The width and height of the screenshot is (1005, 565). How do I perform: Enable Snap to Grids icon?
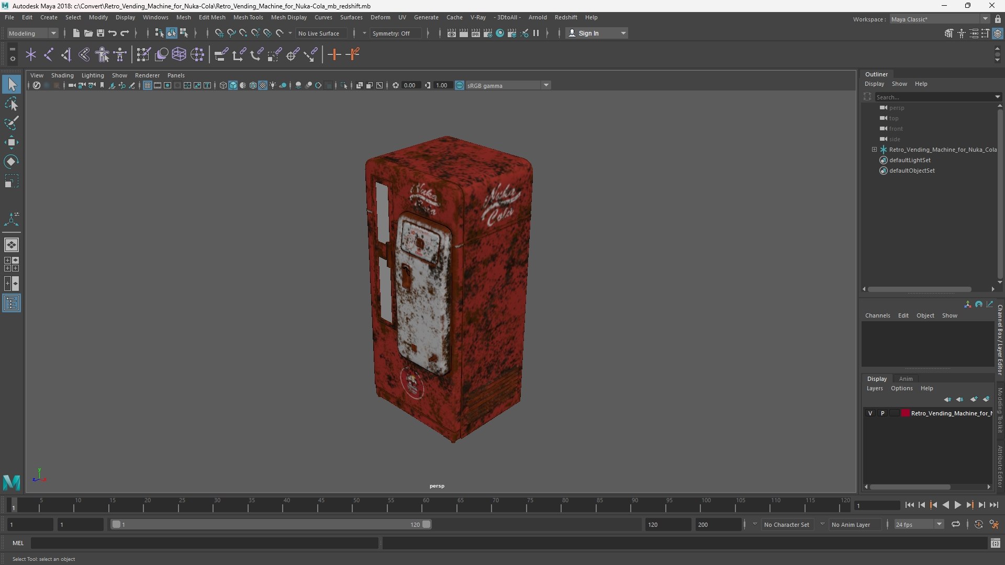[x=219, y=33]
